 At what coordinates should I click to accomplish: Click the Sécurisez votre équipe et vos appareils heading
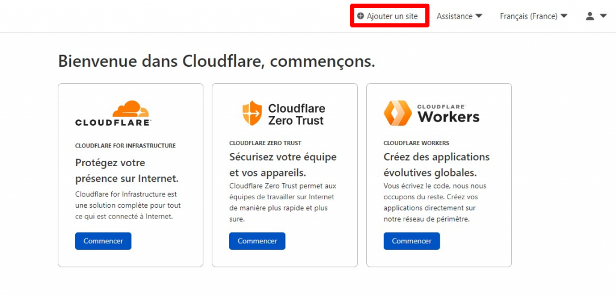pyautogui.click(x=283, y=164)
